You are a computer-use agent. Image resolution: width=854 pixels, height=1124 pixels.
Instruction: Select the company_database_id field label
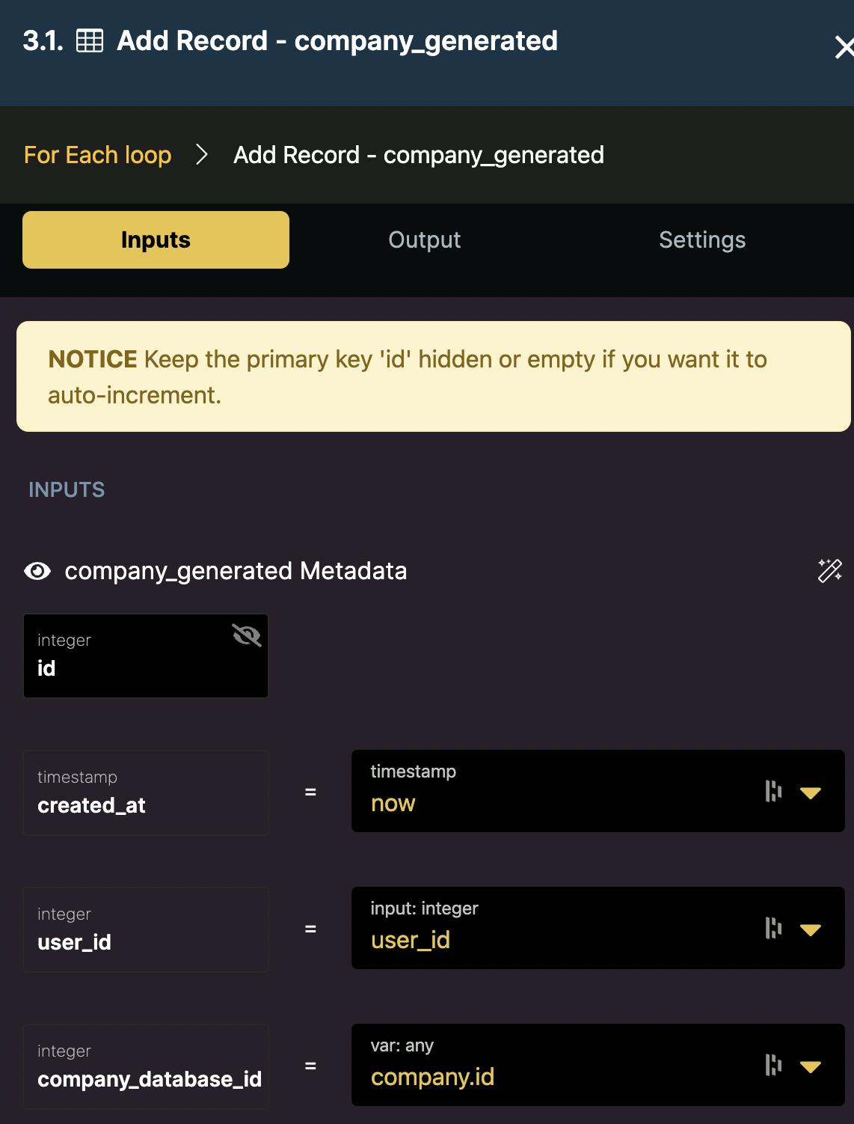146,1066
